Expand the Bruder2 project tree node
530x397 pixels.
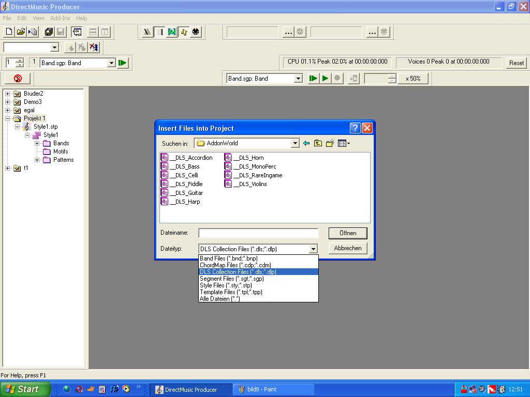[x=7, y=94]
